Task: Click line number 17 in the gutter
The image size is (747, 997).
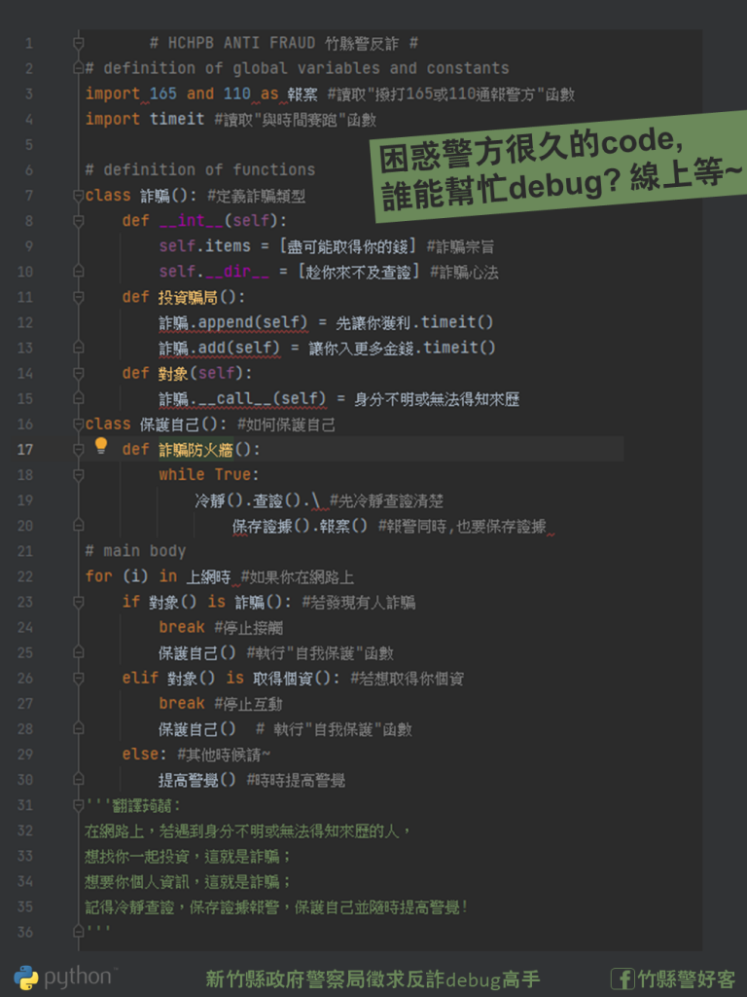Action: [24, 449]
